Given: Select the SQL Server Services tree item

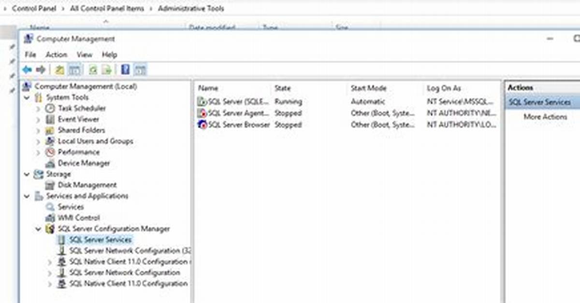Looking at the screenshot, I should coord(100,240).
